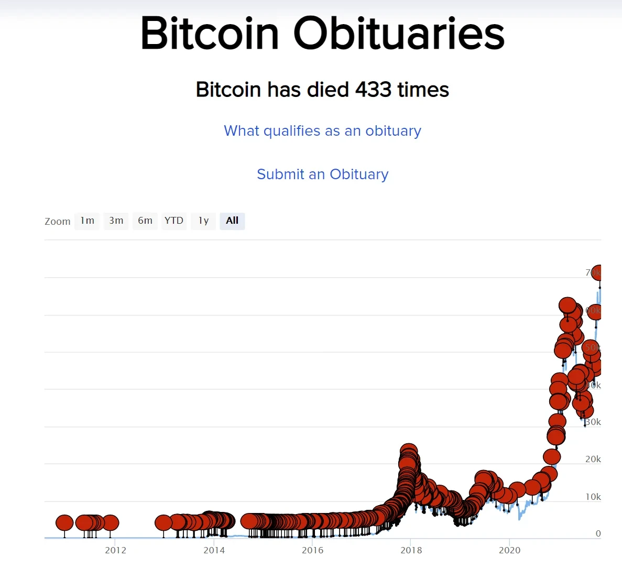Click the 2018 x-axis label
Screen dimensions: 622x568
click(411, 550)
